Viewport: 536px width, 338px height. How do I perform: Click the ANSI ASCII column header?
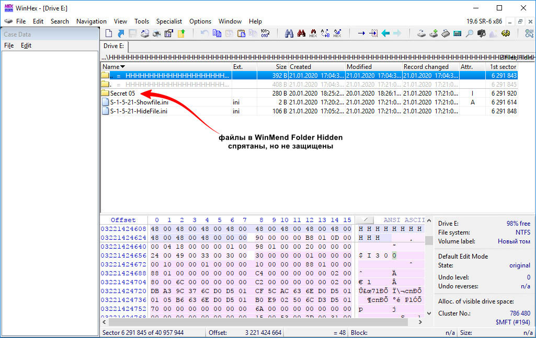(x=404, y=220)
